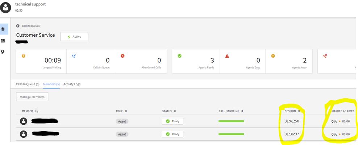Viewport: 358px width, 145px height.
Task: Click the green Agents Ready check icon
Action: point(179,56)
